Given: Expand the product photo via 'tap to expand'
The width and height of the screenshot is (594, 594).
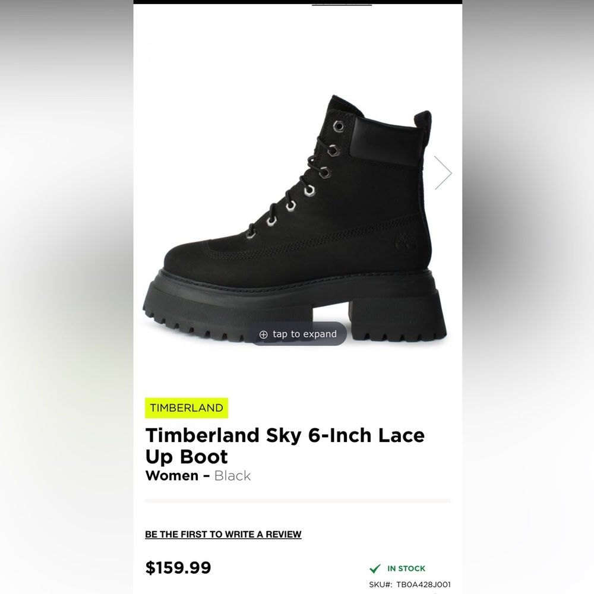Looking at the screenshot, I should point(298,334).
